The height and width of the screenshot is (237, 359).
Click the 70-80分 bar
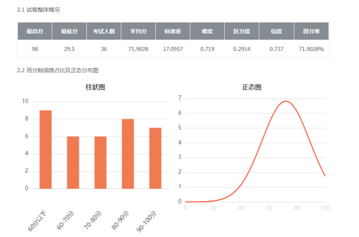pyautogui.click(x=101, y=163)
